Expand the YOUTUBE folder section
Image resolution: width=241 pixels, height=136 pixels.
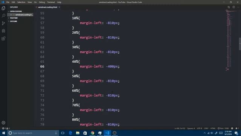(14, 18)
